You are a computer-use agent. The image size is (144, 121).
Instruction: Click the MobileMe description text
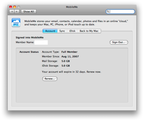(x=76, y=23)
